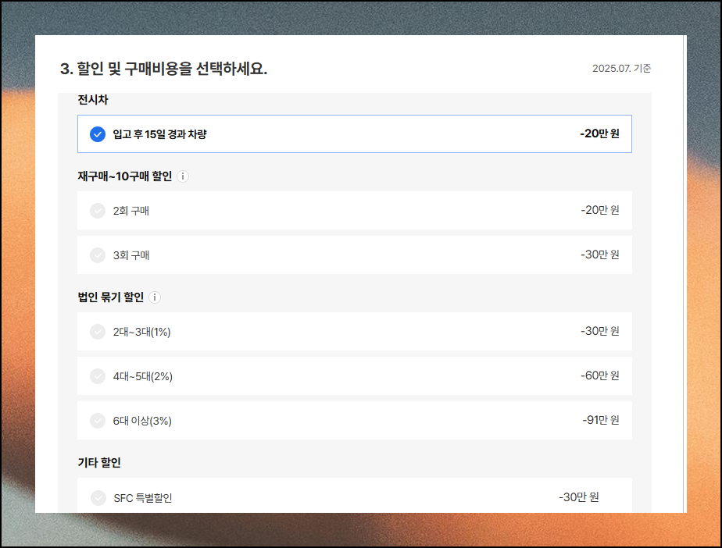Image resolution: width=722 pixels, height=548 pixels.
Task: Open info icon next to 법인 묶기 할인
Action: click(155, 297)
